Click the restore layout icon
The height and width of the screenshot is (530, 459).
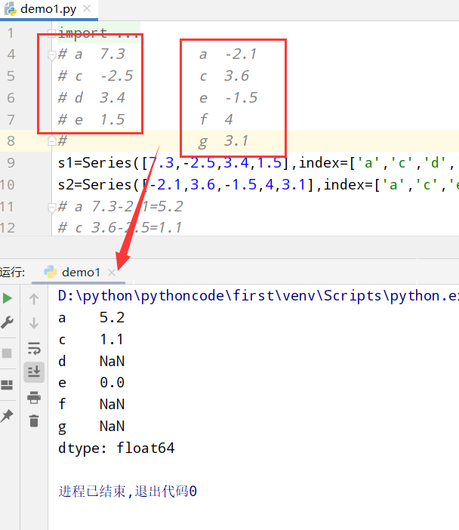(7, 385)
